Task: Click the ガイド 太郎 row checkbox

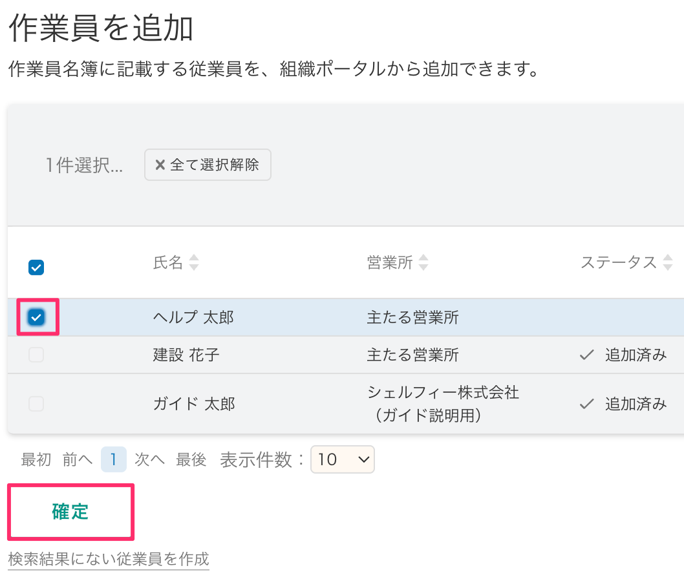Action: pyautogui.click(x=36, y=404)
